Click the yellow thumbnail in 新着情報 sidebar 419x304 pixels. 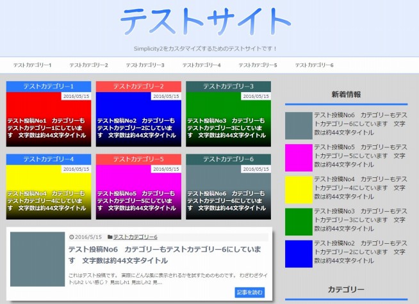click(298, 189)
